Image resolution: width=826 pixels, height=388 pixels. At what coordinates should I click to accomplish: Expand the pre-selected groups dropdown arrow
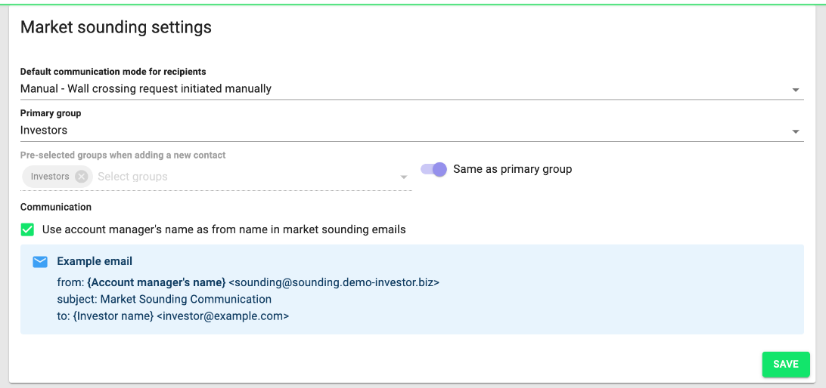[x=404, y=177]
